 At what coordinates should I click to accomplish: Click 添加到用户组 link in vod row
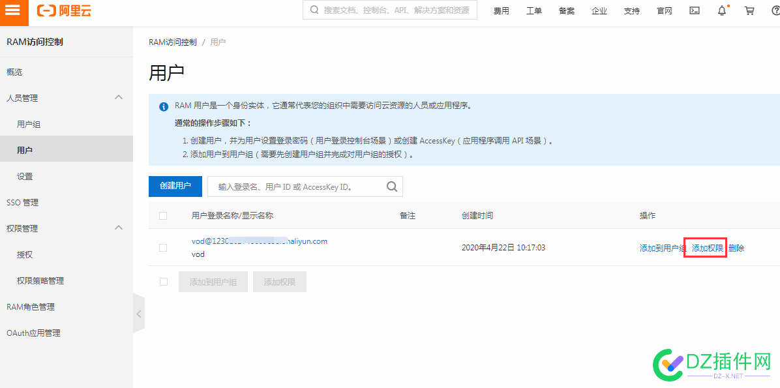[x=663, y=248]
